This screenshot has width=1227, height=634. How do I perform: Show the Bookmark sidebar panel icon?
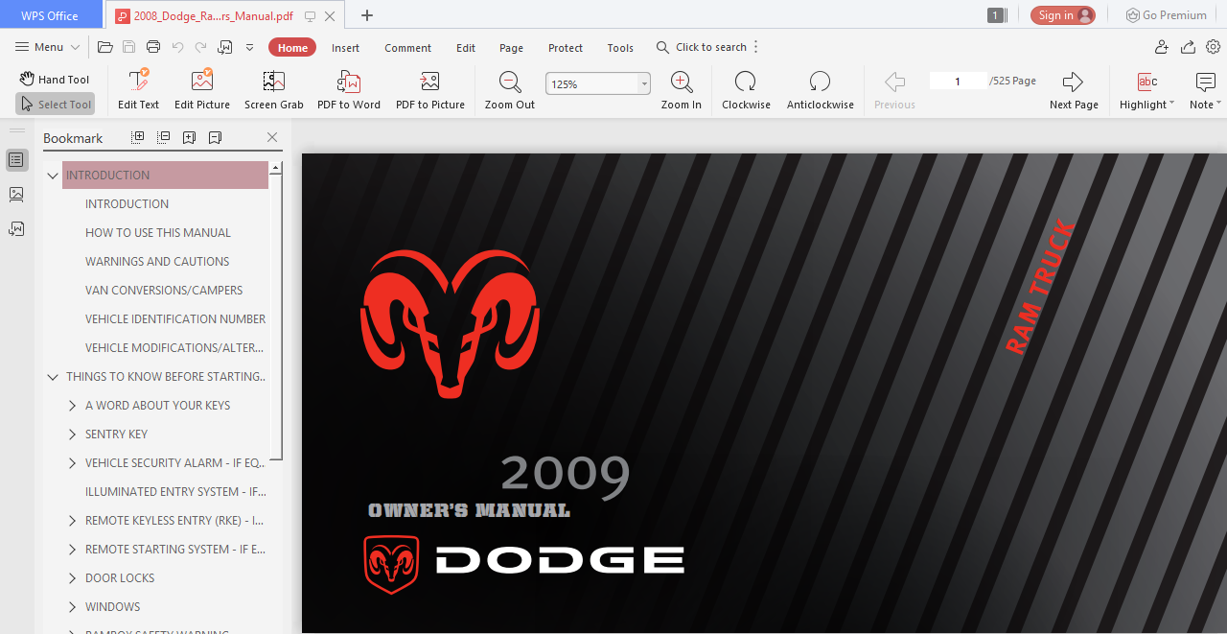(16, 160)
